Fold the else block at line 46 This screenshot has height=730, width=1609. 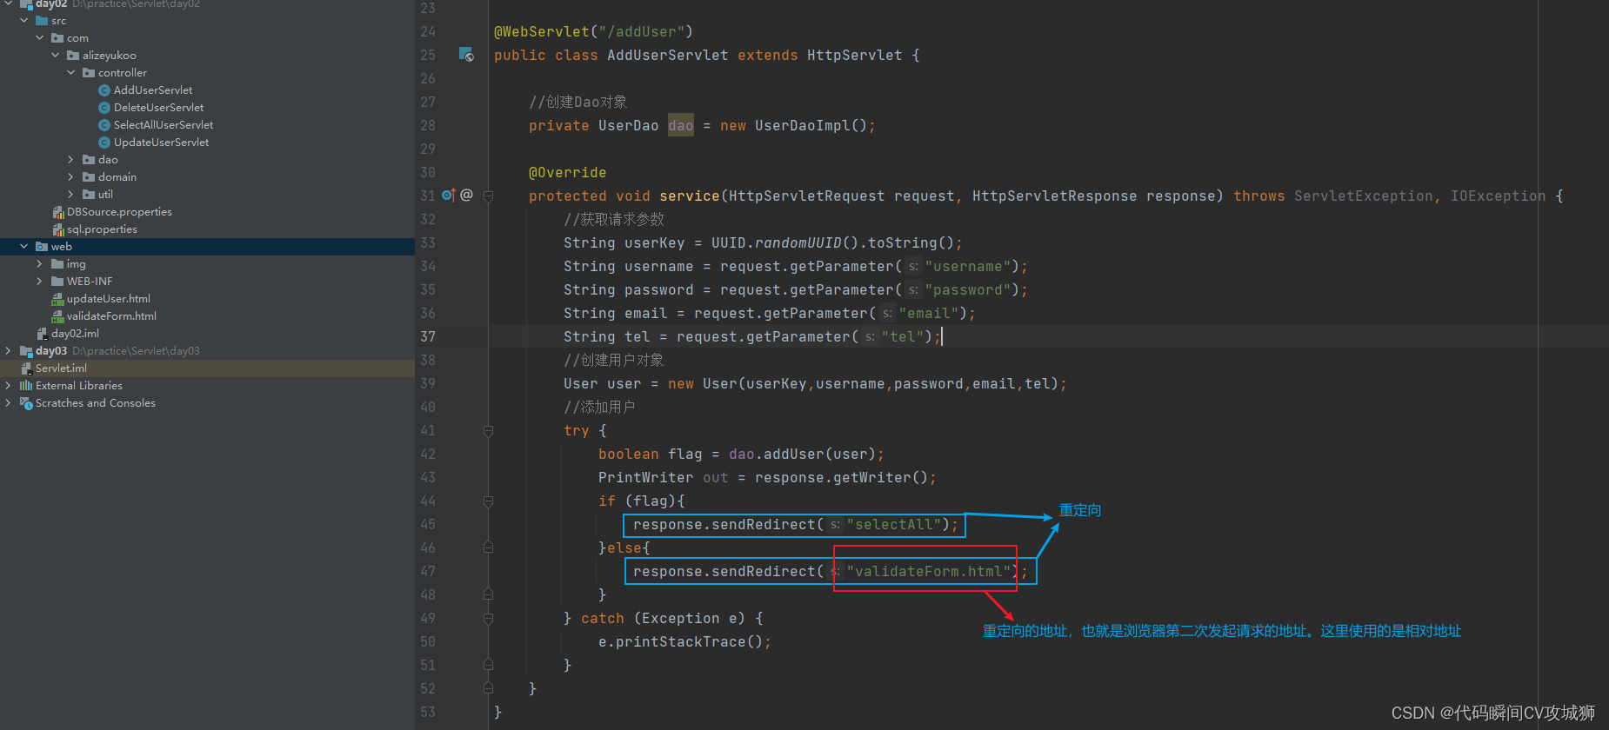[x=488, y=548]
